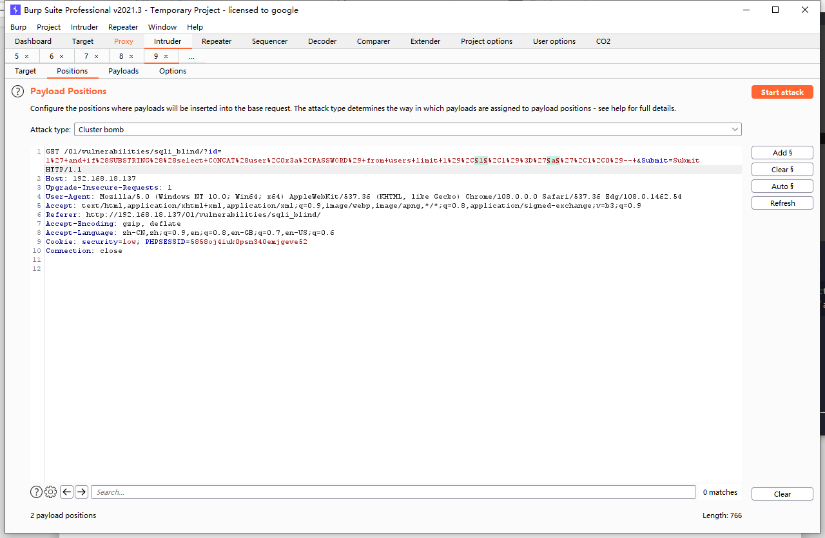Switch to the Comparer tab
The height and width of the screenshot is (538, 825).
click(x=374, y=41)
